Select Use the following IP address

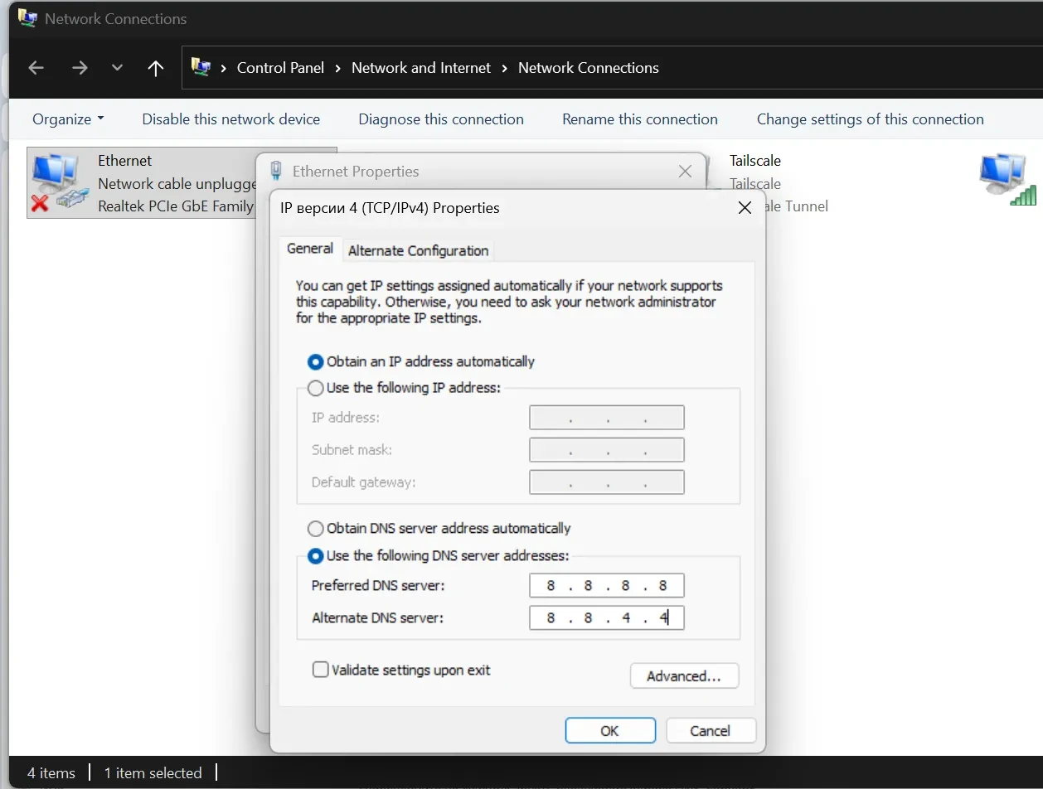(316, 388)
